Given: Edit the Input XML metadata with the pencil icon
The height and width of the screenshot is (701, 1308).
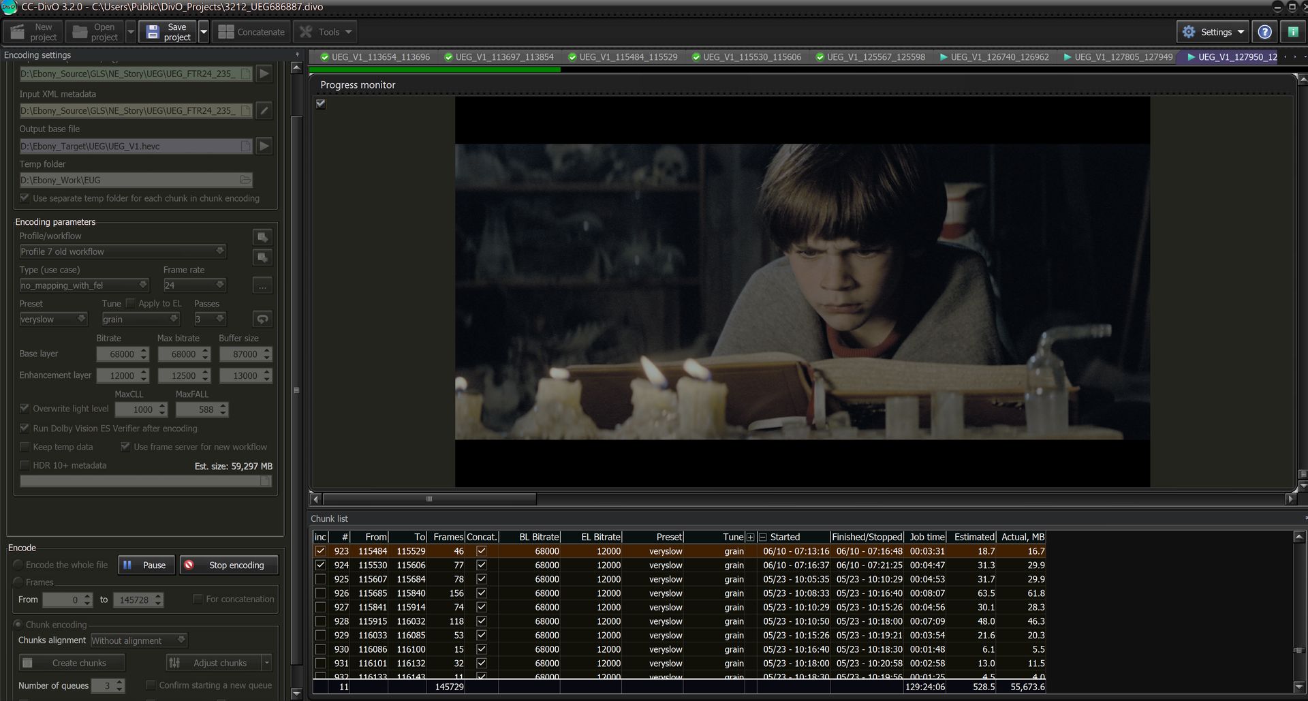Looking at the screenshot, I should [264, 110].
